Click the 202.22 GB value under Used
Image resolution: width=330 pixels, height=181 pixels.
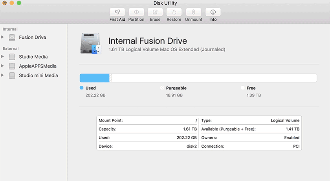95,95
